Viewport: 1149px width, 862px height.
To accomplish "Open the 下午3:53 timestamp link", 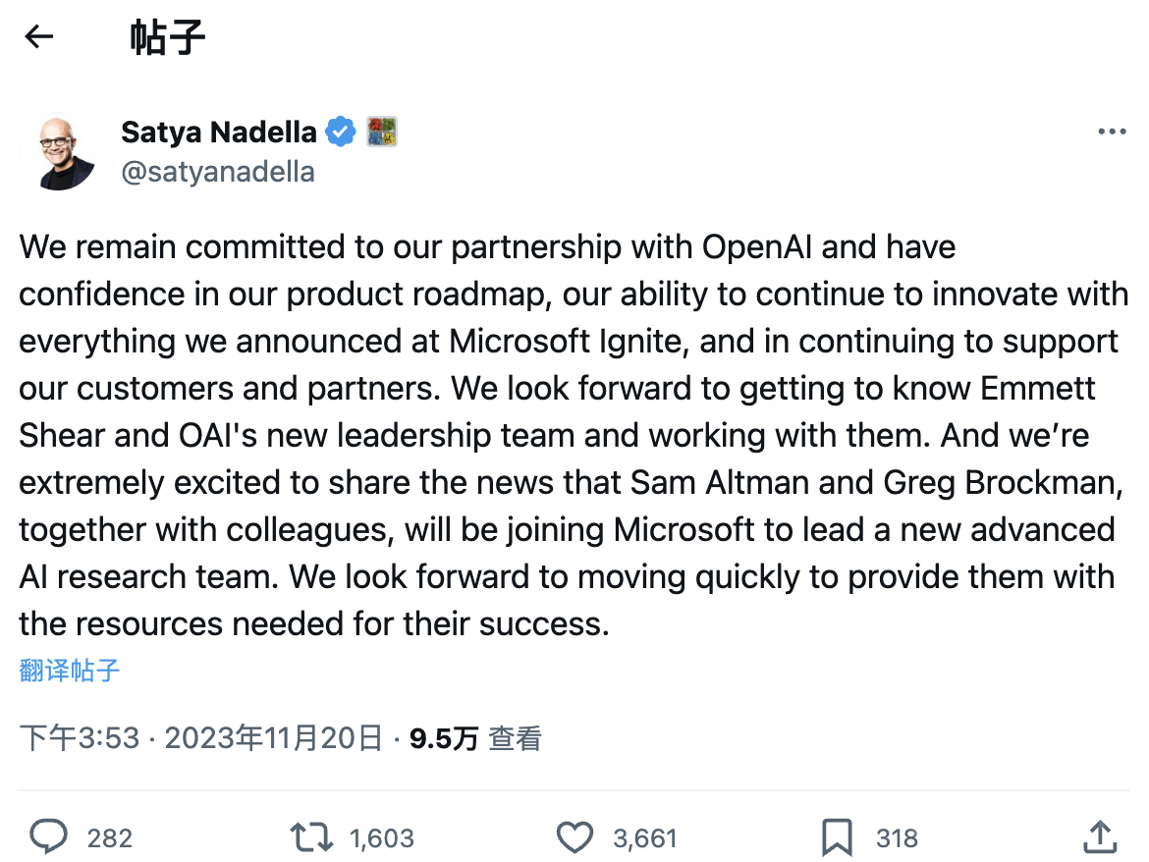I will coord(200,737).
